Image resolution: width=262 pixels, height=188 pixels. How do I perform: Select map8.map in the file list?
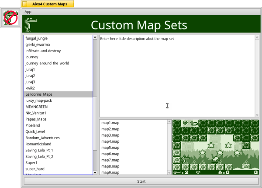tap(110, 166)
